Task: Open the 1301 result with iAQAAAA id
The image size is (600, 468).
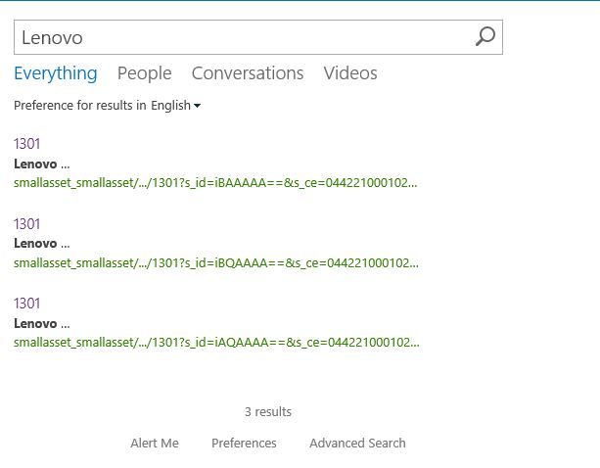Action: coord(26,304)
